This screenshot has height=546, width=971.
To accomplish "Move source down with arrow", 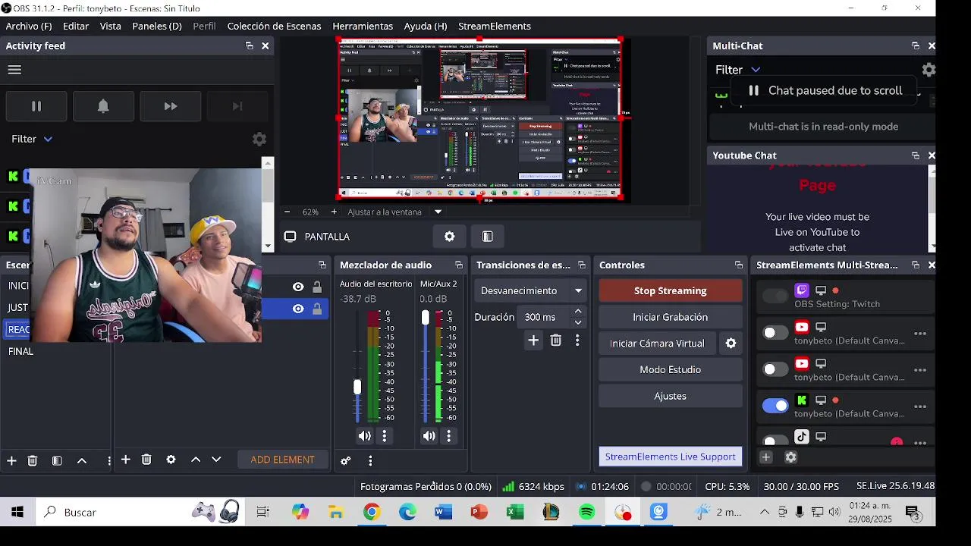I will 216,460.
